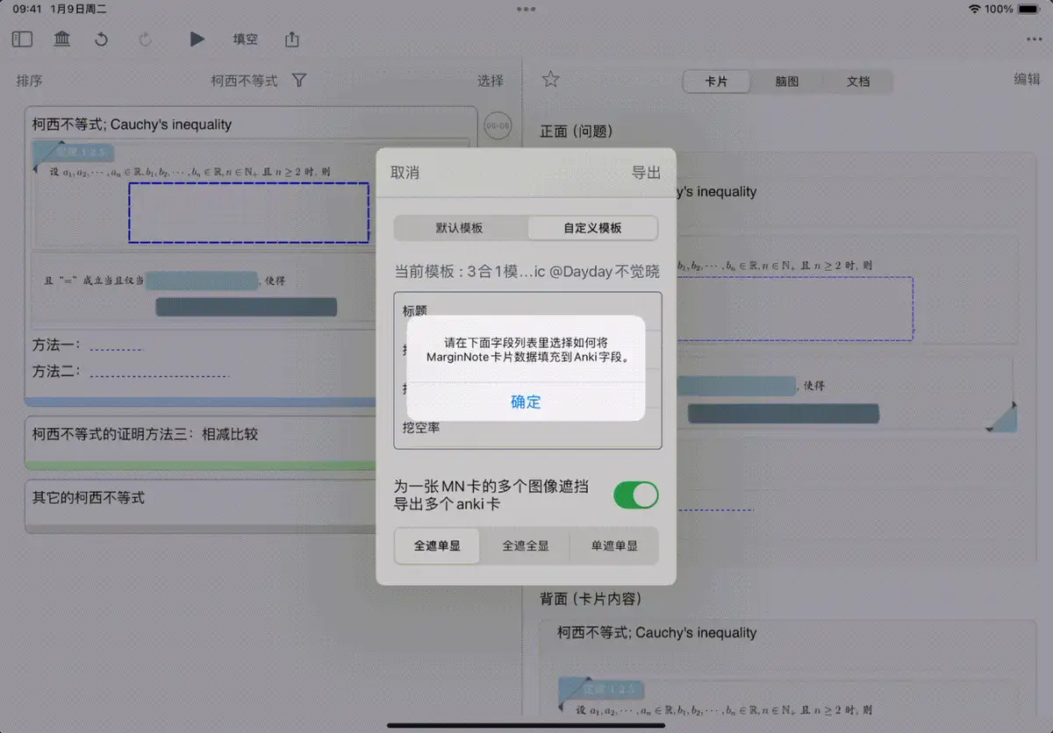Click the dashed occlusion box in left card
Image resolution: width=1053 pixels, height=733 pixels.
point(248,212)
